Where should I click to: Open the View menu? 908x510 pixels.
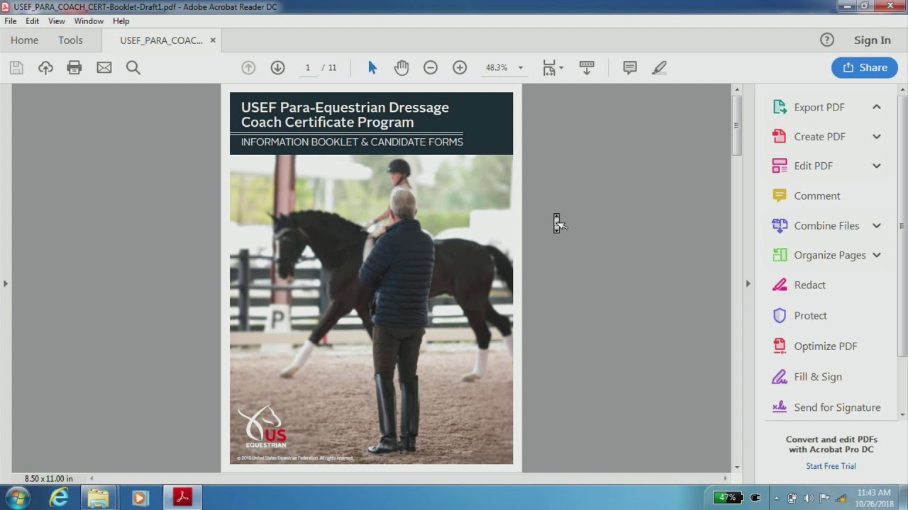click(57, 21)
